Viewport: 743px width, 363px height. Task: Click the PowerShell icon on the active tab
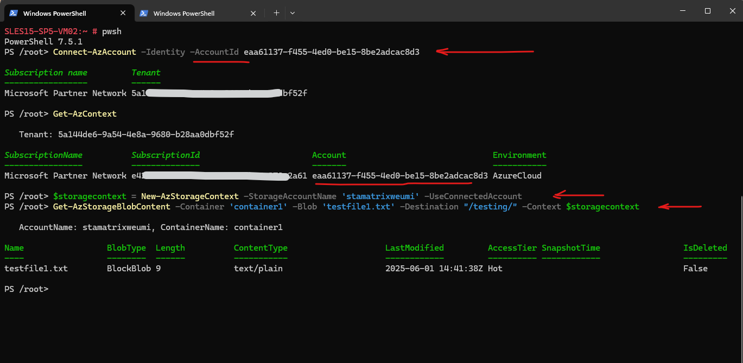click(x=14, y=13)
